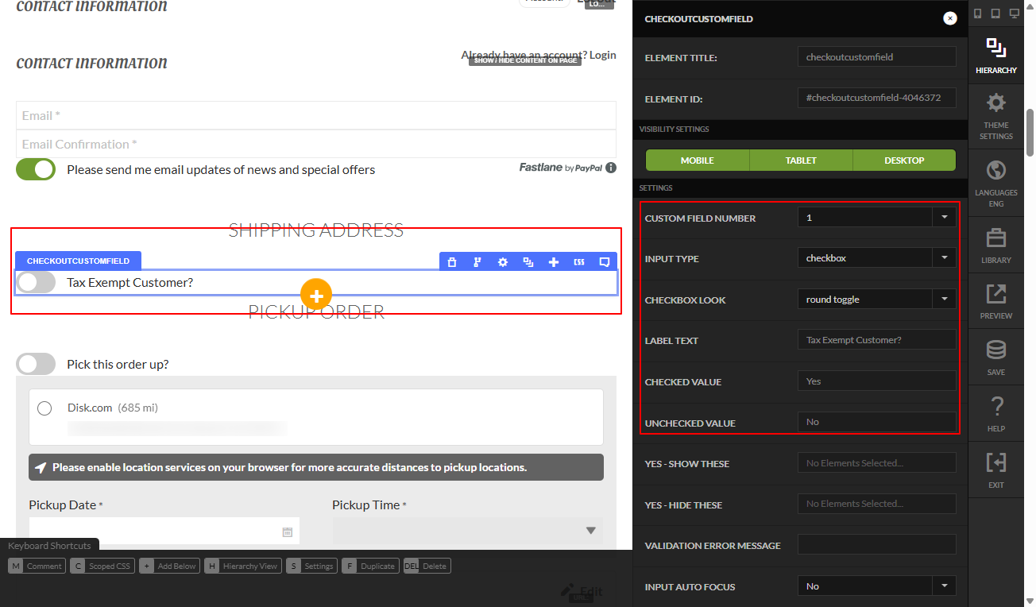Open Theme Settings in sidebar
1036x607 pixels.
(996, 116)
